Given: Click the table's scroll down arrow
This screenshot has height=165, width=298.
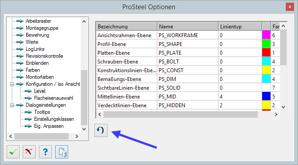Looking at the screenshot, I should click(283, 107).
